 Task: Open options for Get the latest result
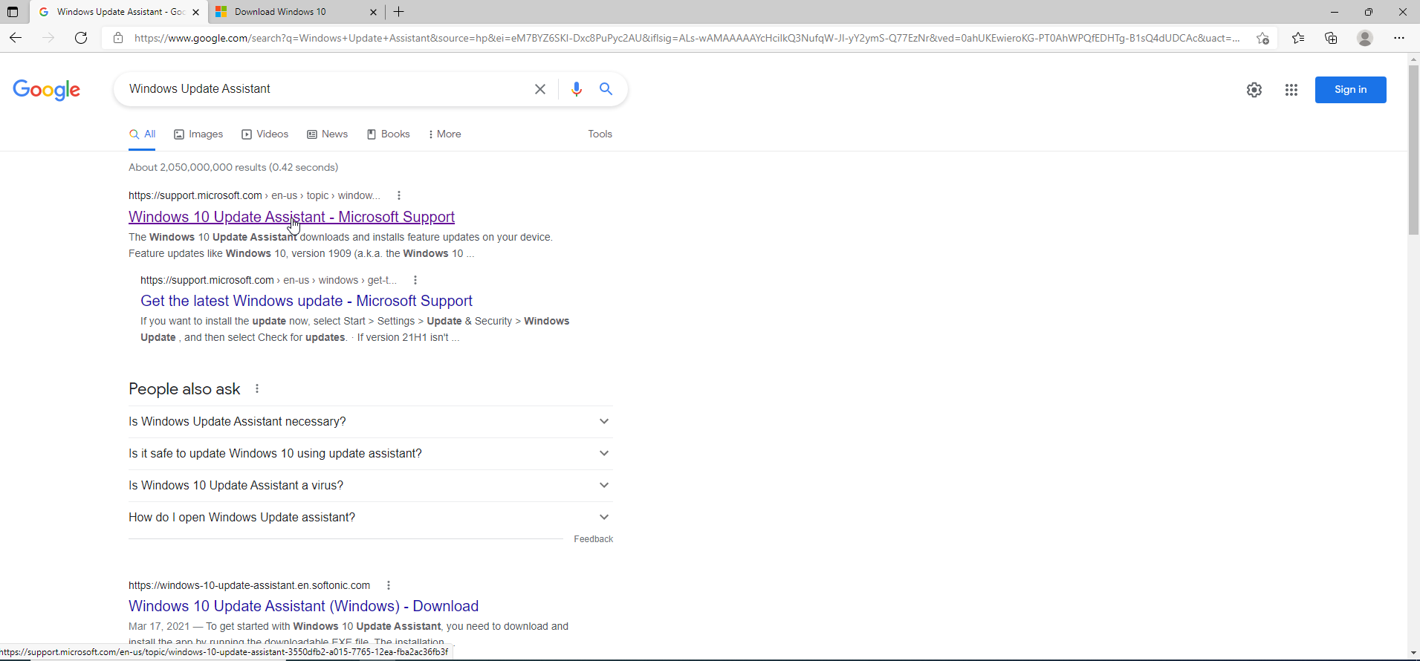[415, 280]
